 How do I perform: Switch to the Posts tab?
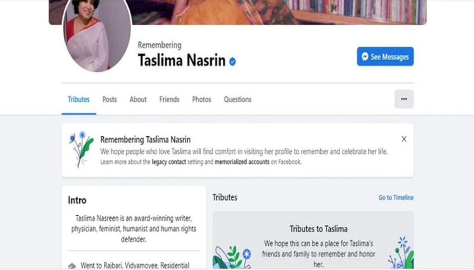pos(110,99)
